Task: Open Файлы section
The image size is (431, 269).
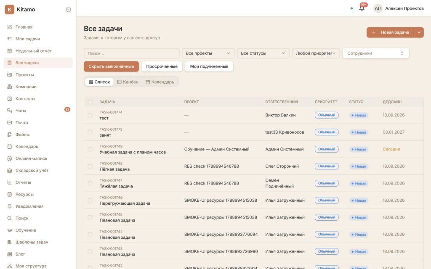Action: 38,134
